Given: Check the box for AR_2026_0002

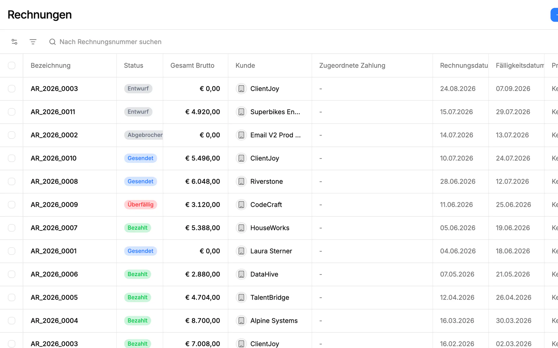Looking at the screenshot, I should coord(12,135).
